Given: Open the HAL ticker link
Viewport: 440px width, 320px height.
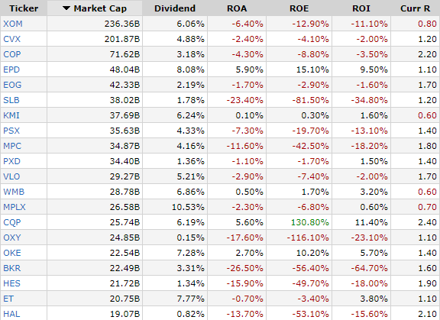Looking at the screenshot, I should pyautogui.click(x=11, y=314).
